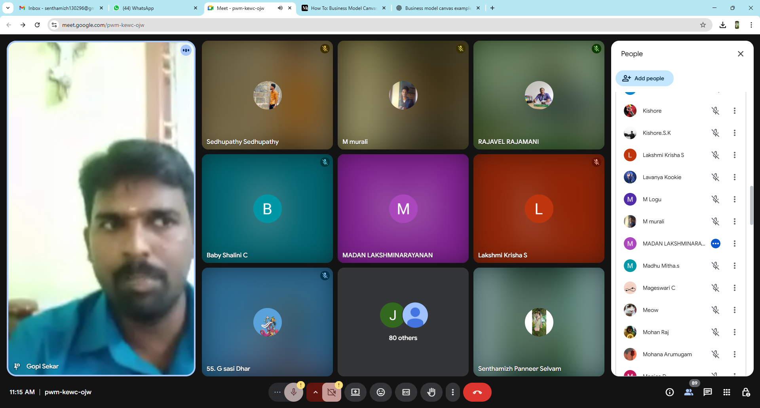Open meeting details info
The width and height of the screenshot is (760, 408).
tap(669, 392)
